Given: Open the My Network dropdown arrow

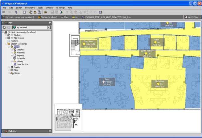Looking at the screenshot, I should pos(49,27).
